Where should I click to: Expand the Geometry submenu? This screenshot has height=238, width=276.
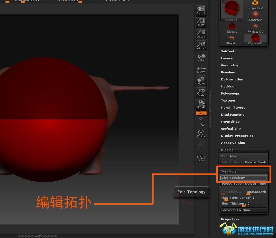click(230, 65)
